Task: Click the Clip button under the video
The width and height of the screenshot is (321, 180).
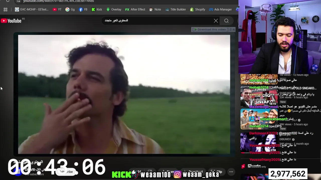Action: point(217,172)
